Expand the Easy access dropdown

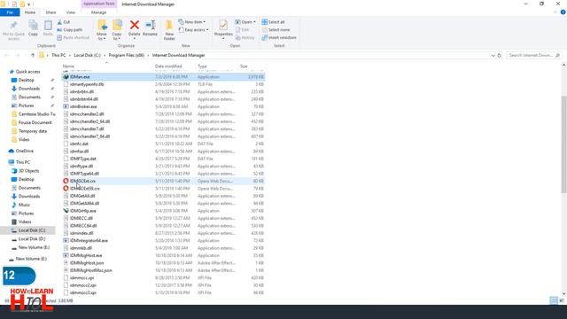point(193,29)
